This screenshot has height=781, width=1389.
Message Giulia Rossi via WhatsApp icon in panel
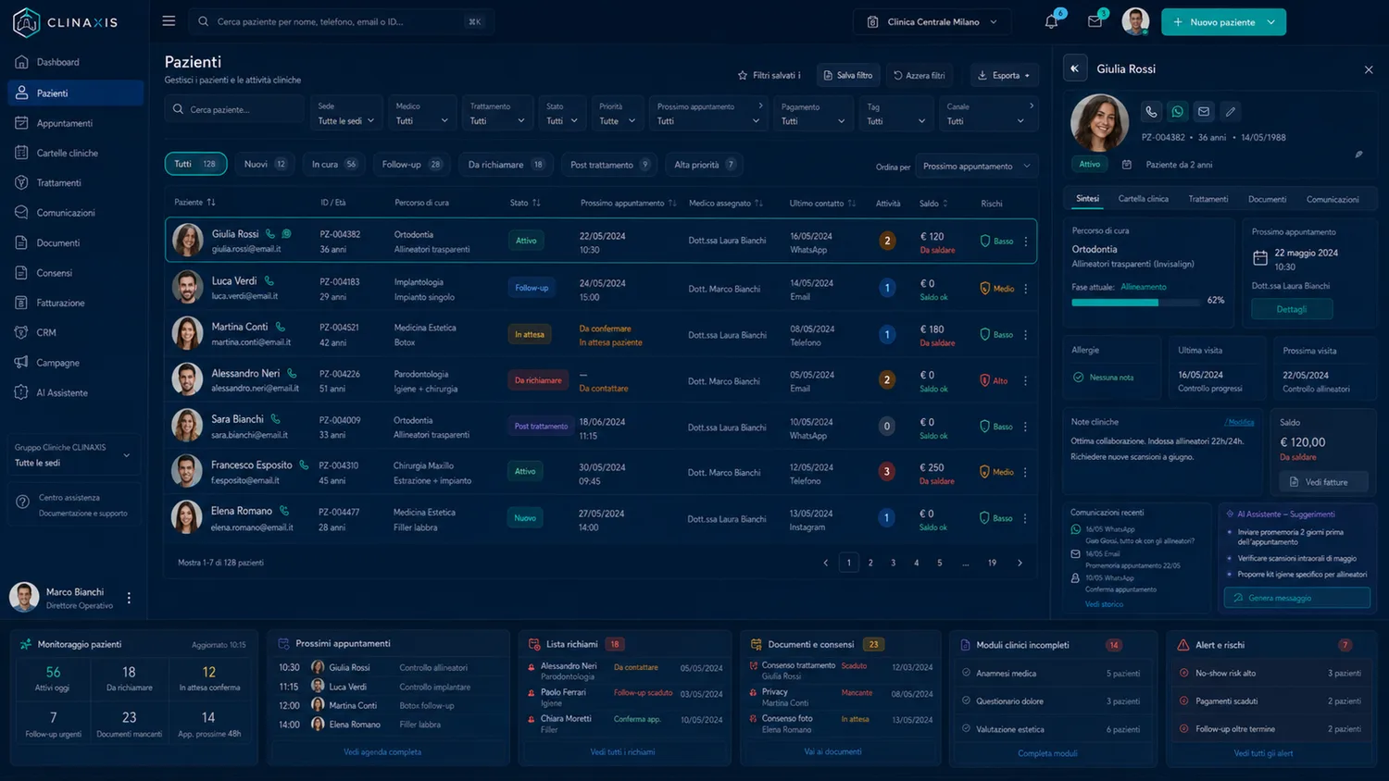pyautogui.click(x=1177, y=111)
